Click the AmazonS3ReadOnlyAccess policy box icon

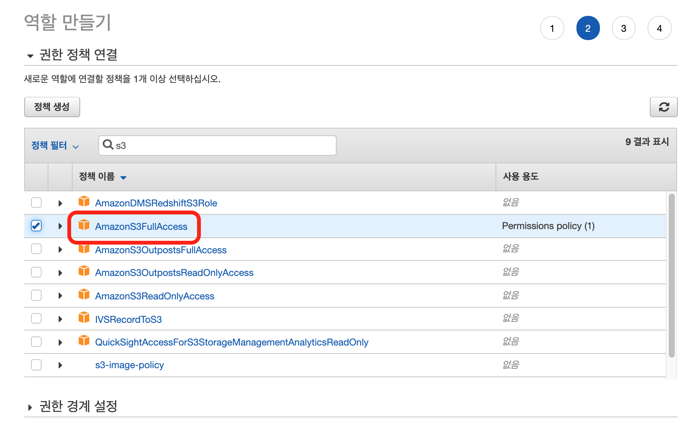click(x=84, y=294)
